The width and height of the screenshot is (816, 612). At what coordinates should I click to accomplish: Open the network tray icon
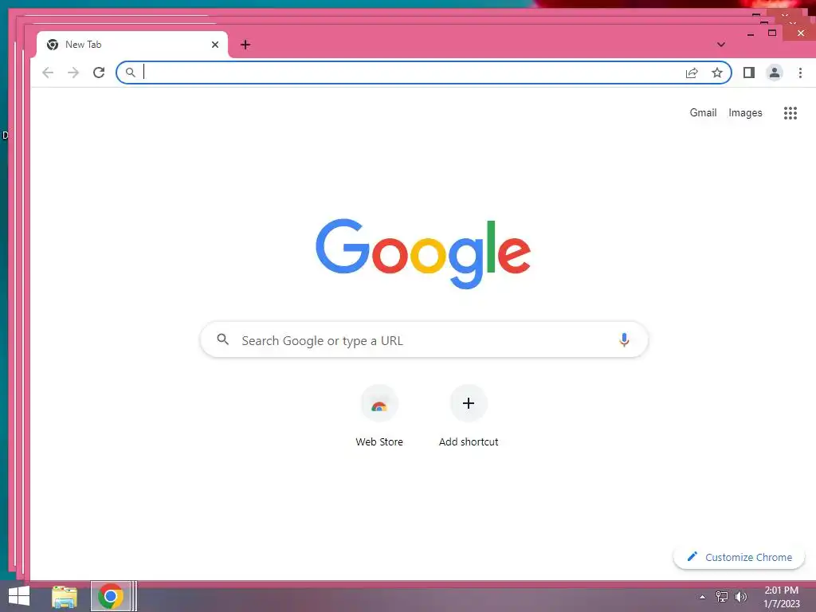pos(722,596)
